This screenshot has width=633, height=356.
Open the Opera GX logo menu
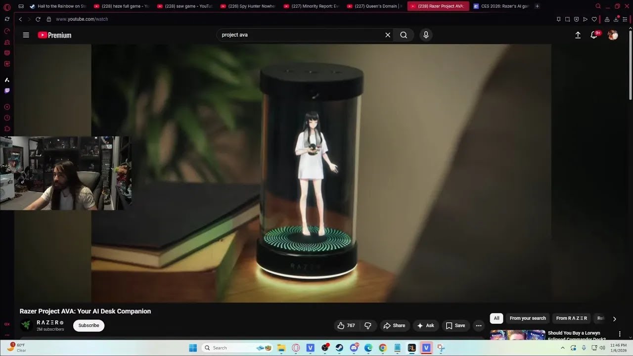point(7,7)
